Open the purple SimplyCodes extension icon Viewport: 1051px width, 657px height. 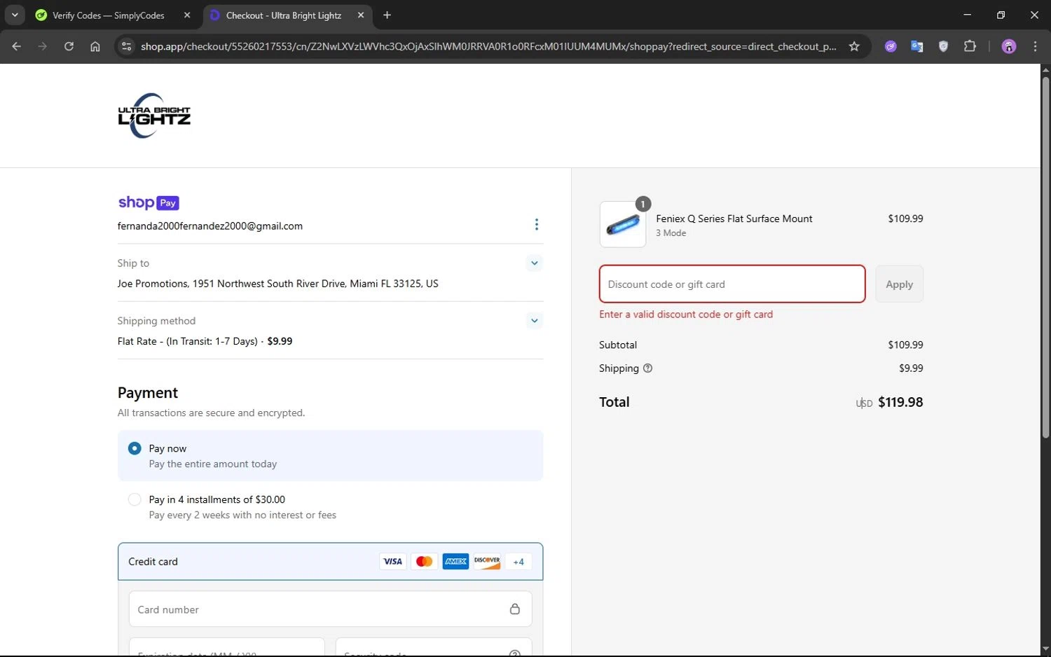[891, 46]
